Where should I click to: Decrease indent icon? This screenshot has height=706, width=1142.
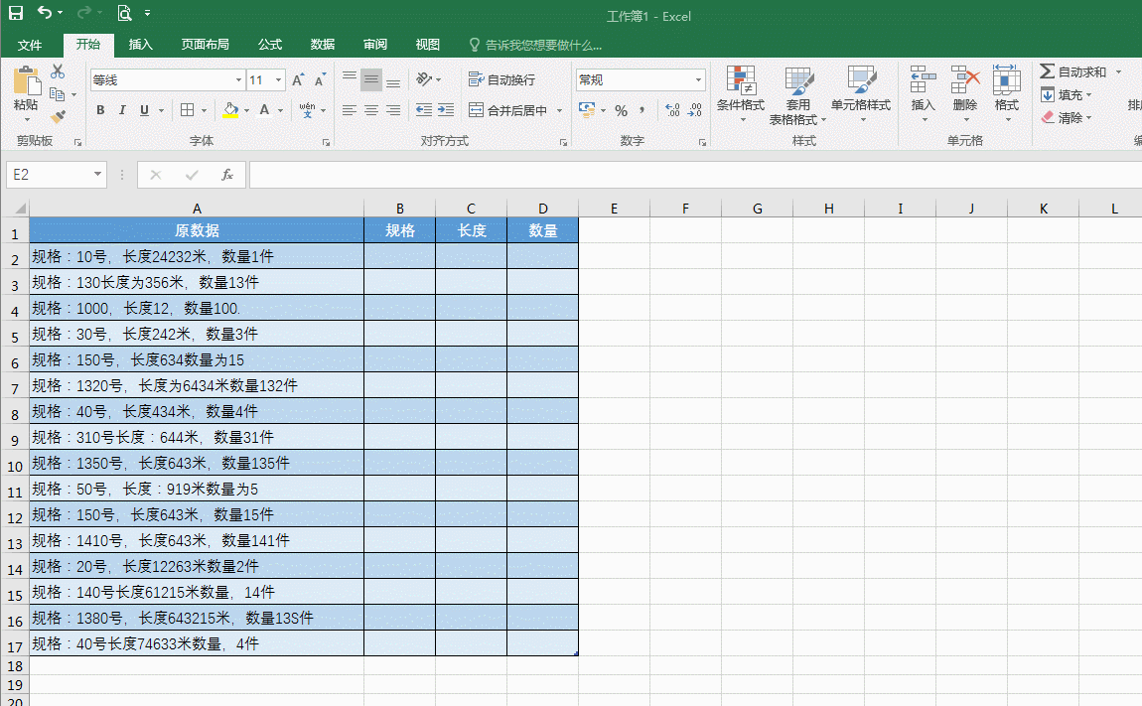(x=424, y=110)
